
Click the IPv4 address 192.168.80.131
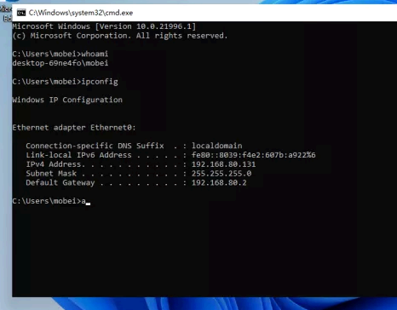(x=223, y=164)
